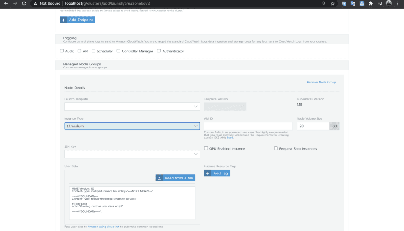The width and height of the screenshot is (404, 231).
Task: Open Chrome's three-dot menu
Action: coord(398,3)
